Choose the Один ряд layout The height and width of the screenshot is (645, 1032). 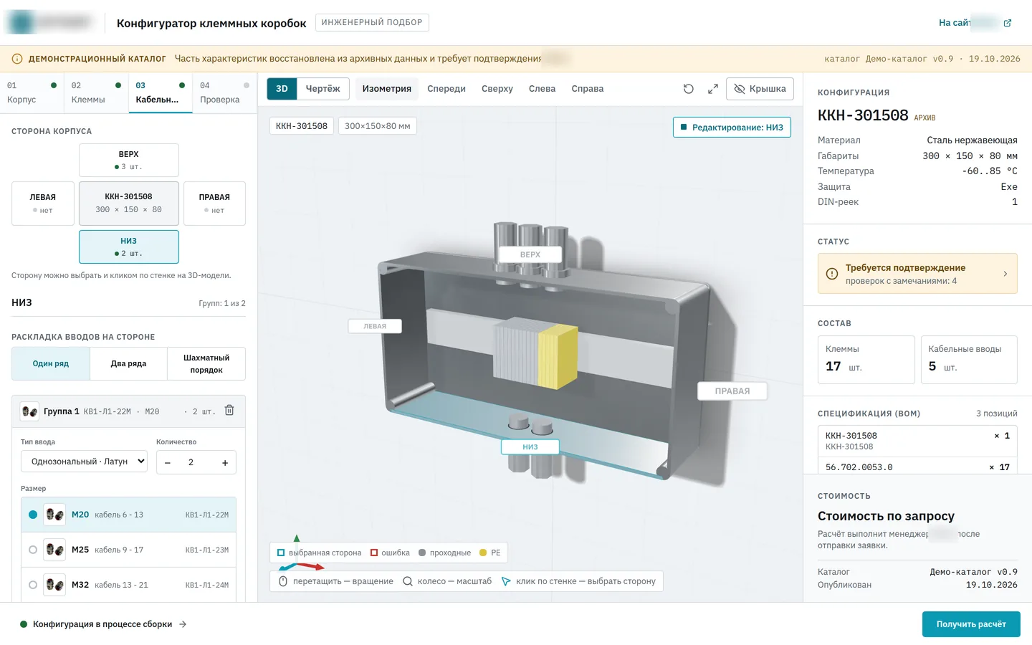51,364
